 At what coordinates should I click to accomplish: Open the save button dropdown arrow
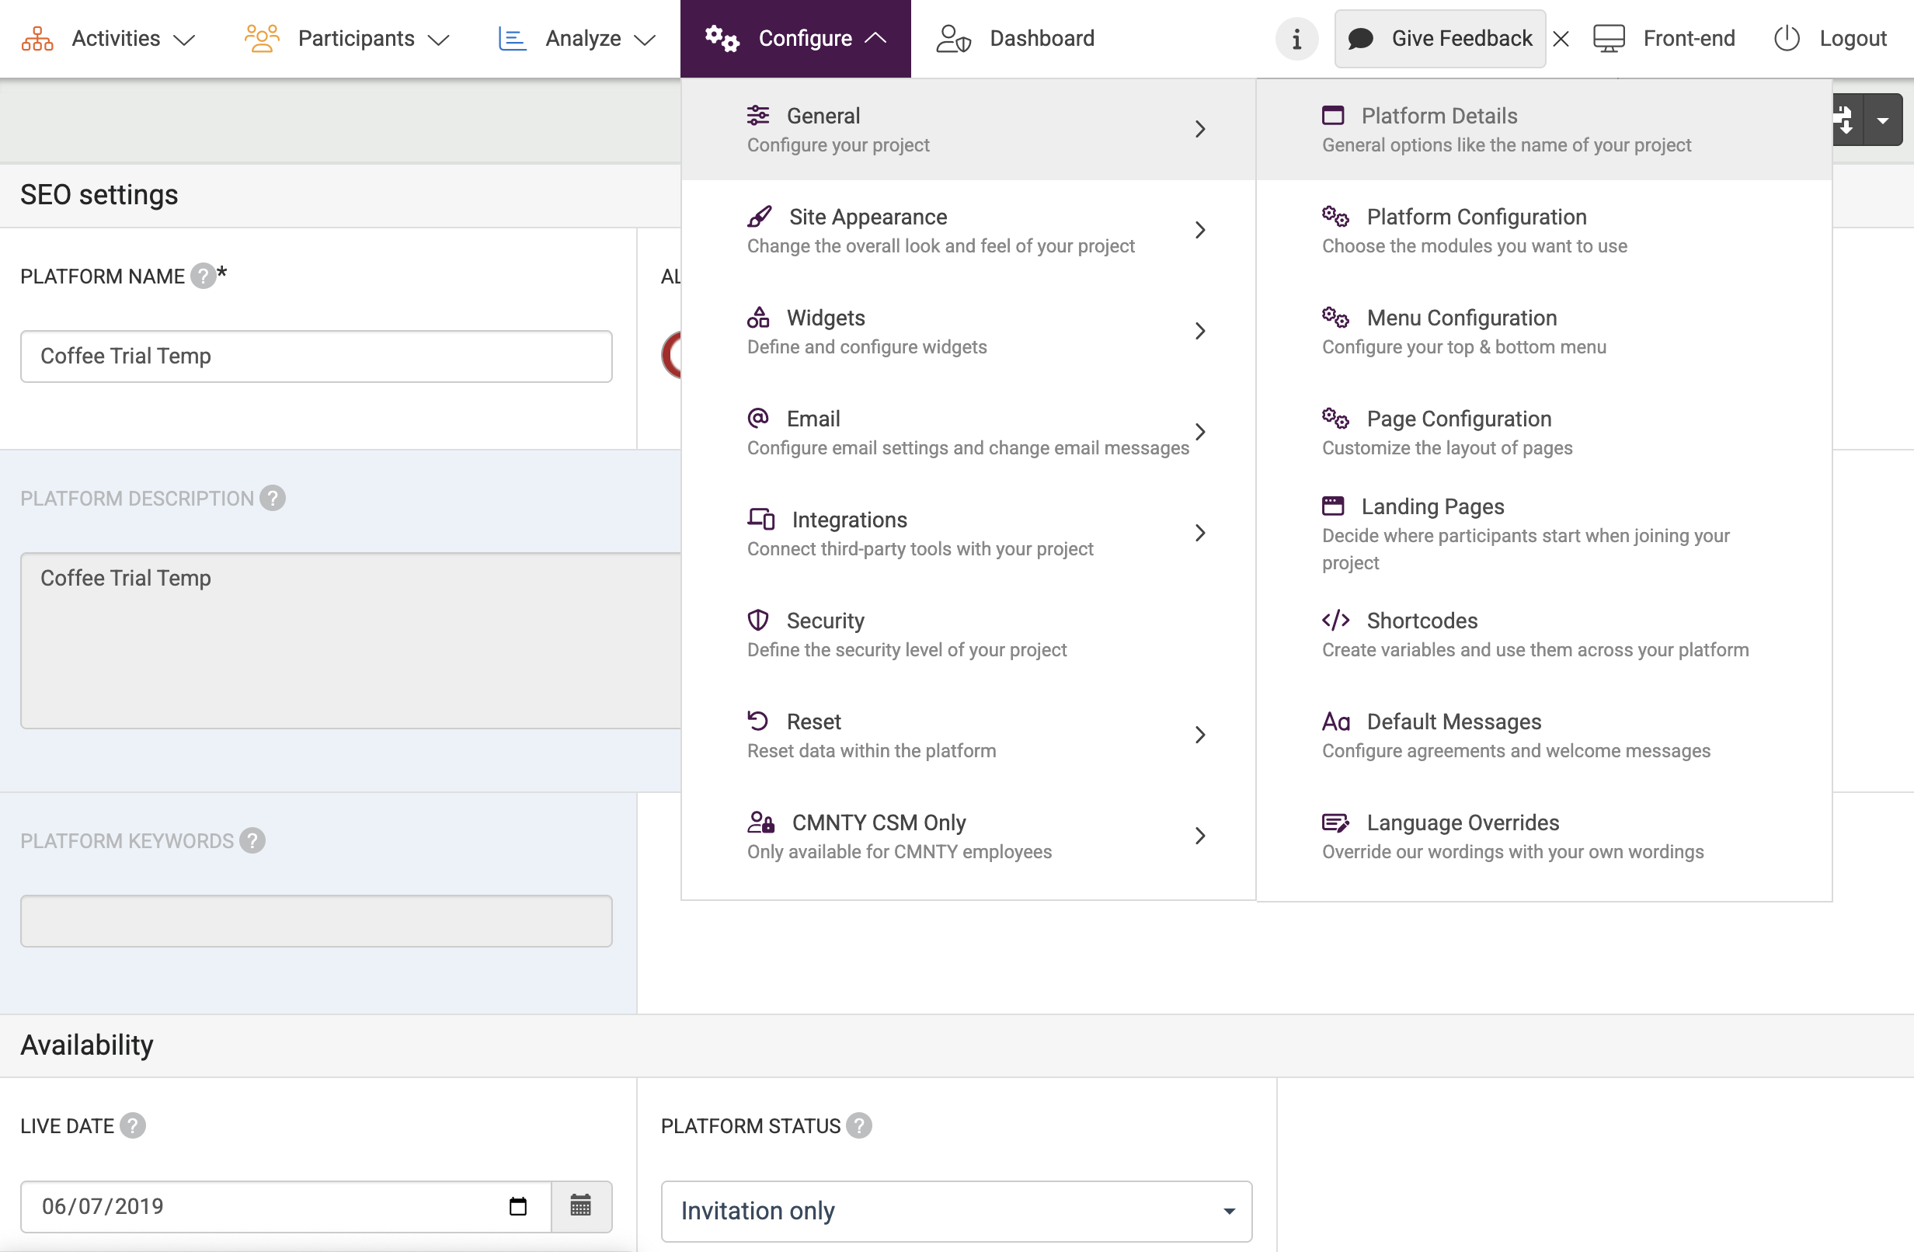[x=1883, y=120]
